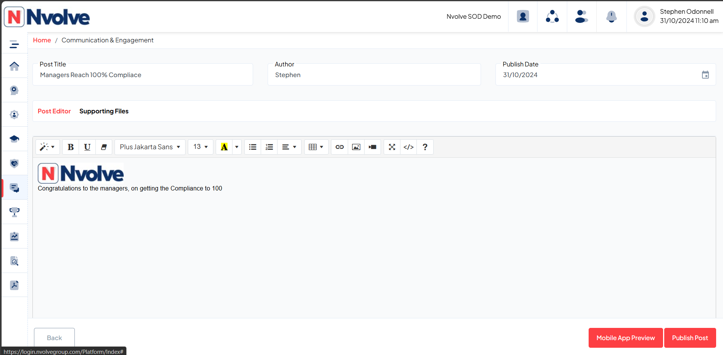Switch to the Post Editor tab
This screenshot has width=723, height=355.
[x=54, y=111]
